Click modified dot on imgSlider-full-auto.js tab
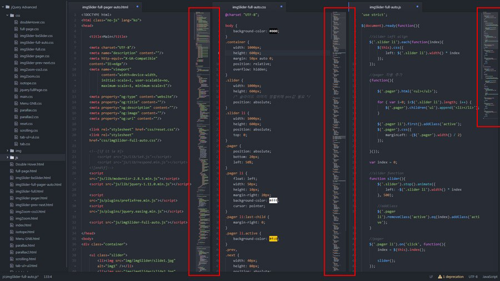 (417, 7)
